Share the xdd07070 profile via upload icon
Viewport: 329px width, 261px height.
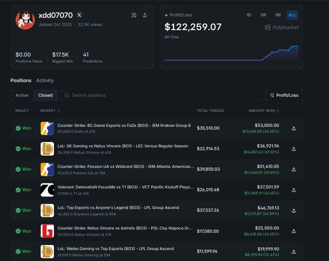point(145,15)
